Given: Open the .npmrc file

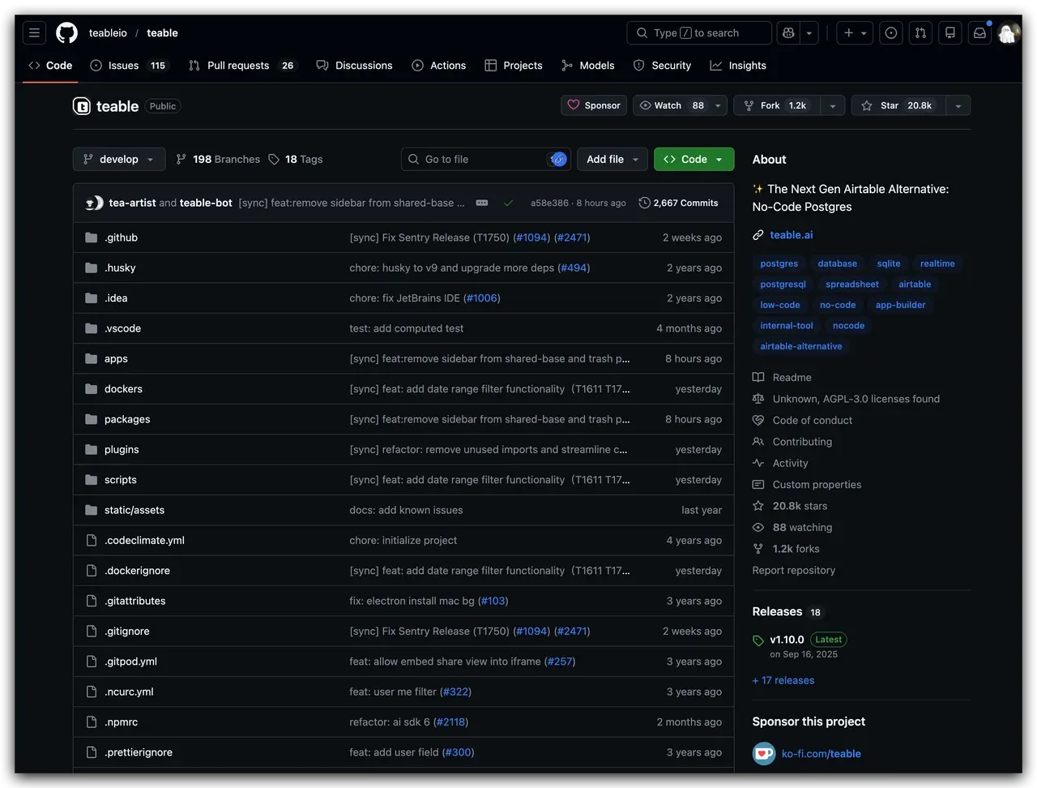Looking at the screenshot, I should 121,722.
